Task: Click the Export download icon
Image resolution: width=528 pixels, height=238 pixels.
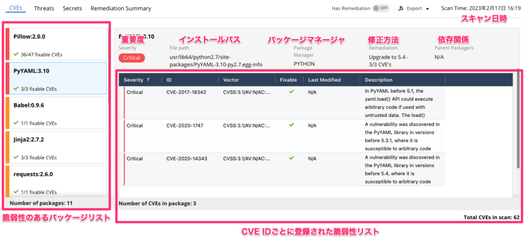Action: tap(401, 9)
